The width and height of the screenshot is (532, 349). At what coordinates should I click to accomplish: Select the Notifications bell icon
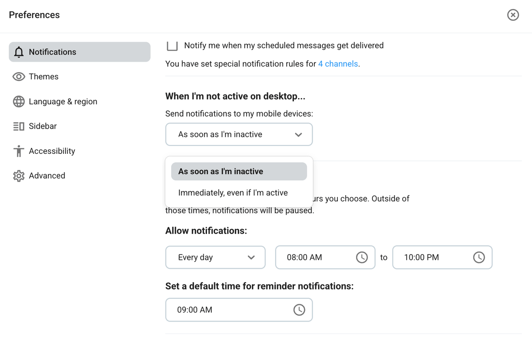19,52
